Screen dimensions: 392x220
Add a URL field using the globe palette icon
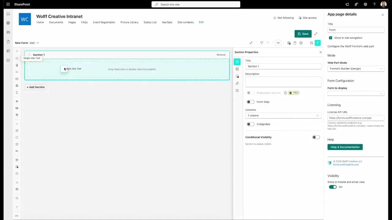click(17, 86)
